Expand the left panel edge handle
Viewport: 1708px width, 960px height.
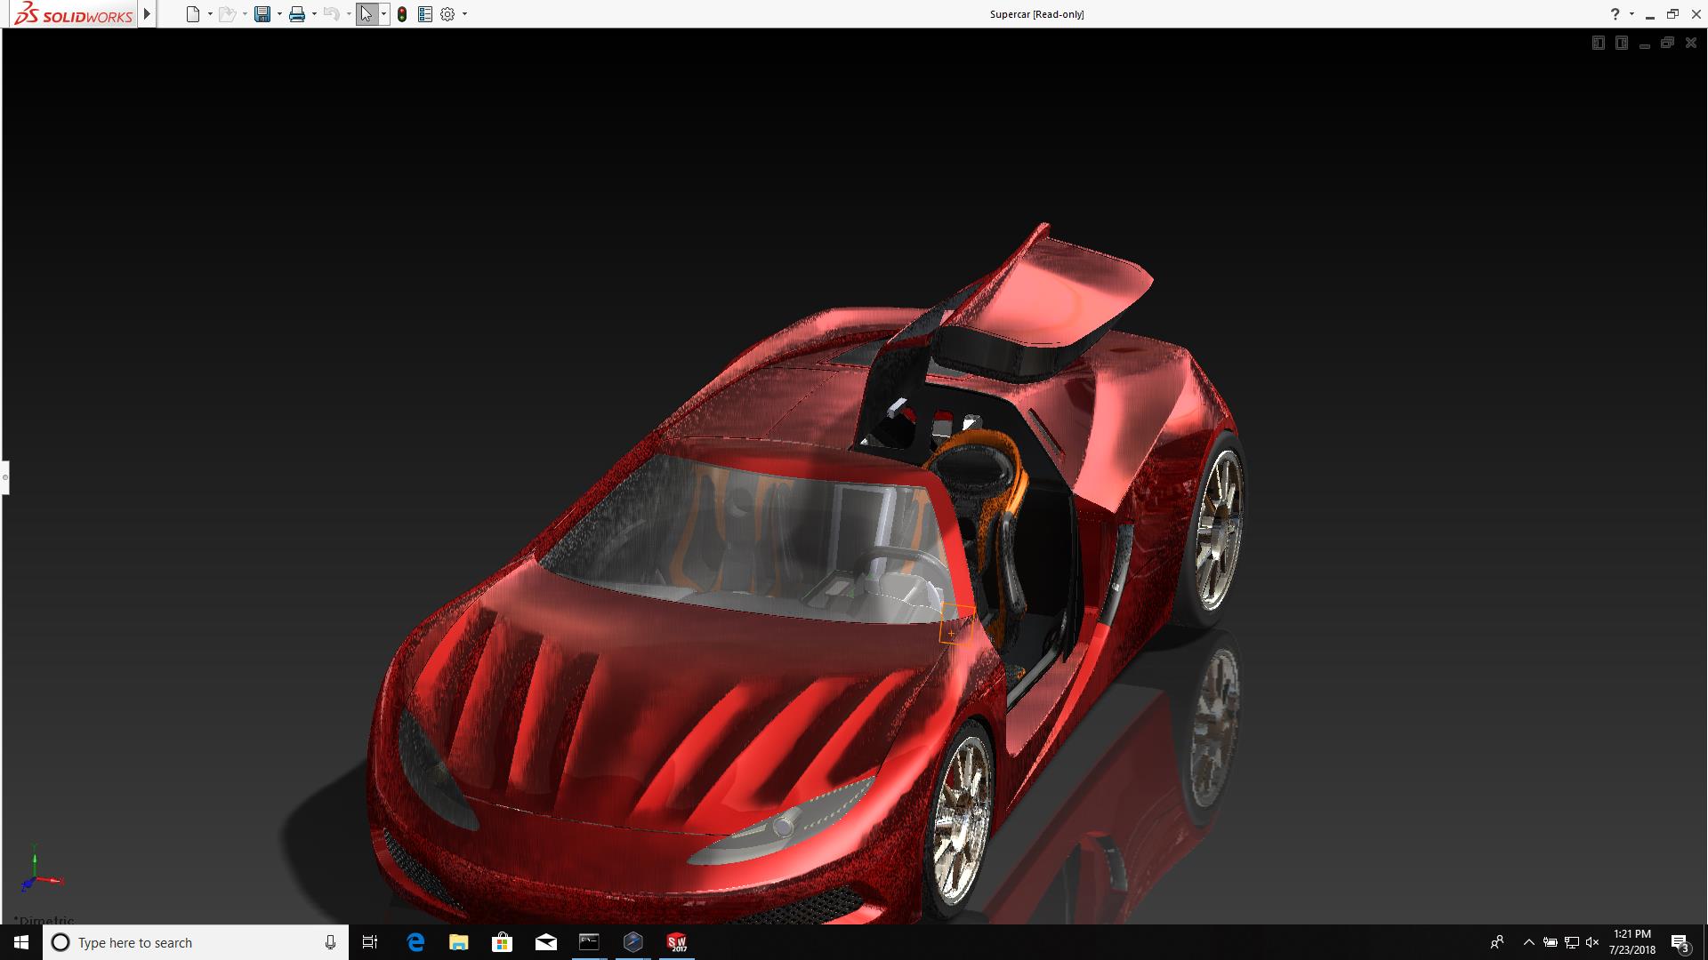click(4, 477)
